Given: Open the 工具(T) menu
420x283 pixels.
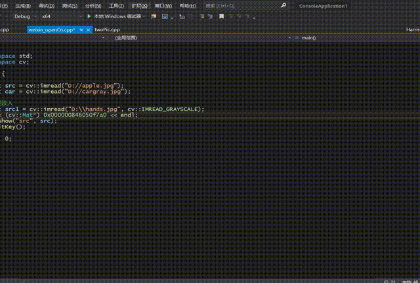Looking at the screenshot, I should tap(116, 5).
